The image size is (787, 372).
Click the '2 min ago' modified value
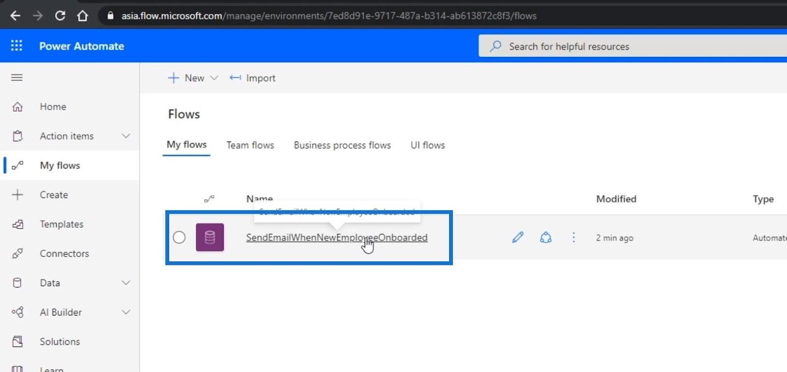point(615,238)
